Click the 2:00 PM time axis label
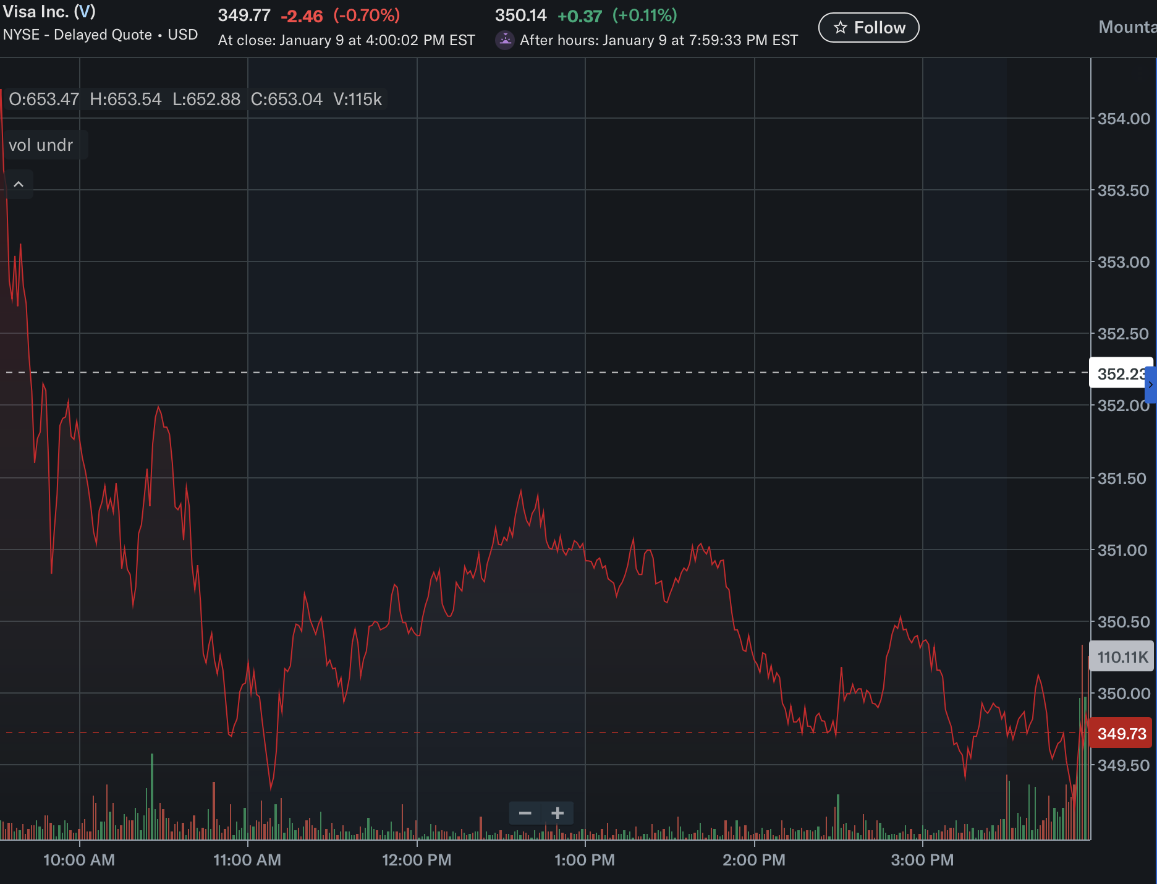This screenshot has height=884, width=1157. pyautogui.click(x=754, y=860)
